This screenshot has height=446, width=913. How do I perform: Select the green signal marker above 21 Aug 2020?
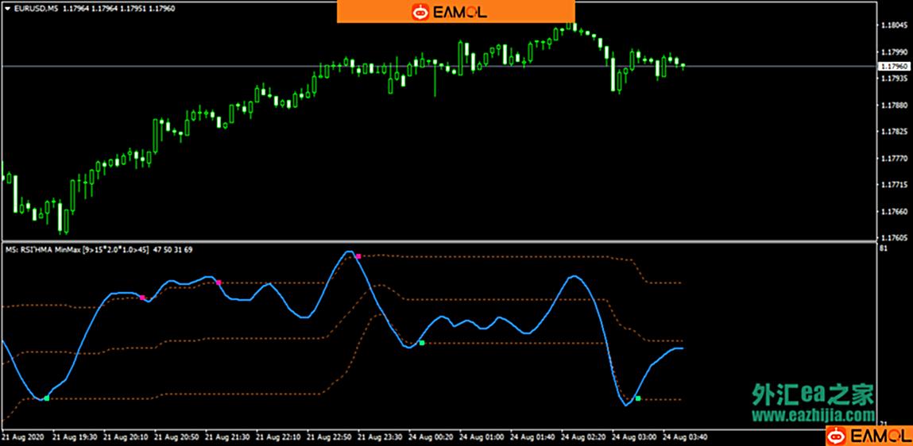[47, 398]
